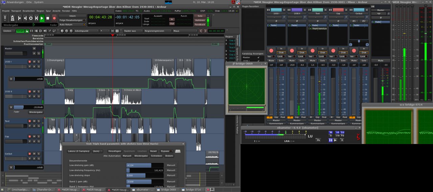This screenshot has height=192, width=433.
Task: Close the 1930 I automation lane
Action: (11, 79)
